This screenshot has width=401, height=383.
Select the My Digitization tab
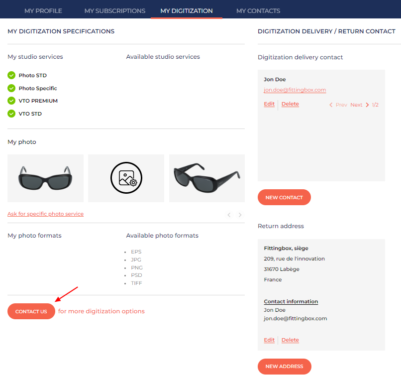(187, 10)
